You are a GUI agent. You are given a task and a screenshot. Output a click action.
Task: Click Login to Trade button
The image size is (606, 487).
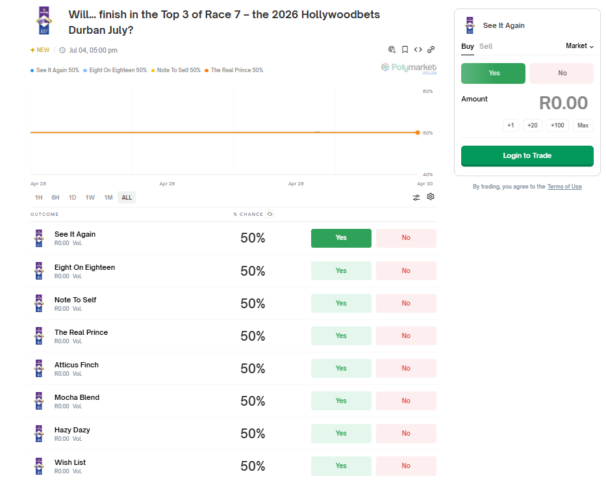(x=527, y=155)
